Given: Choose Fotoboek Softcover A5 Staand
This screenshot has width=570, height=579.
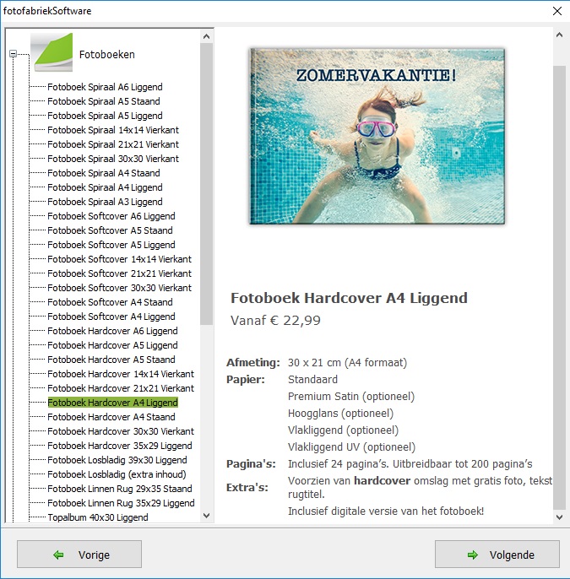Looking at the screenshot, I should tap(110, 230).
